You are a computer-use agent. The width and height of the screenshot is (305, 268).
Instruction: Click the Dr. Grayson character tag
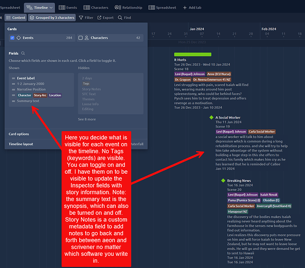(183, 79)
